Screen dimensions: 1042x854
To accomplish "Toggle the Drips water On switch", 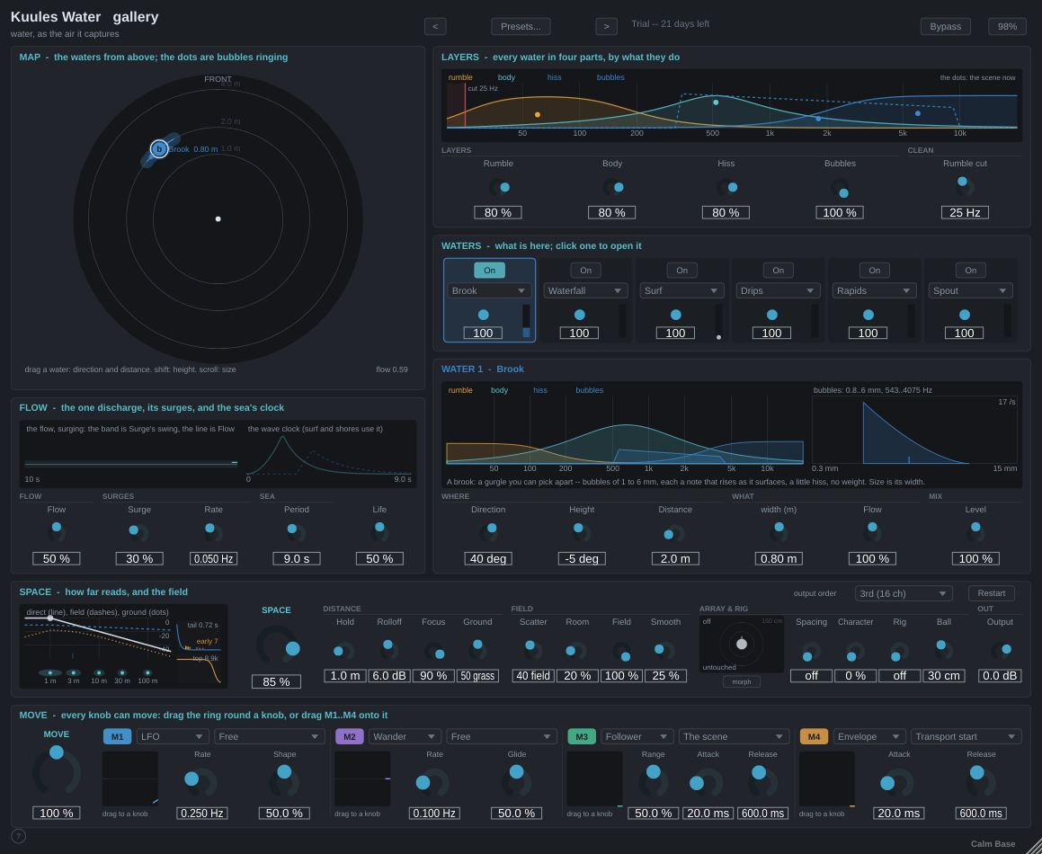I will (x=779, y=270).
